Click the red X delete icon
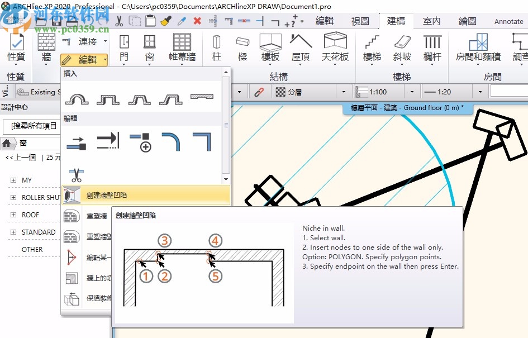 [x=197, y=21]
